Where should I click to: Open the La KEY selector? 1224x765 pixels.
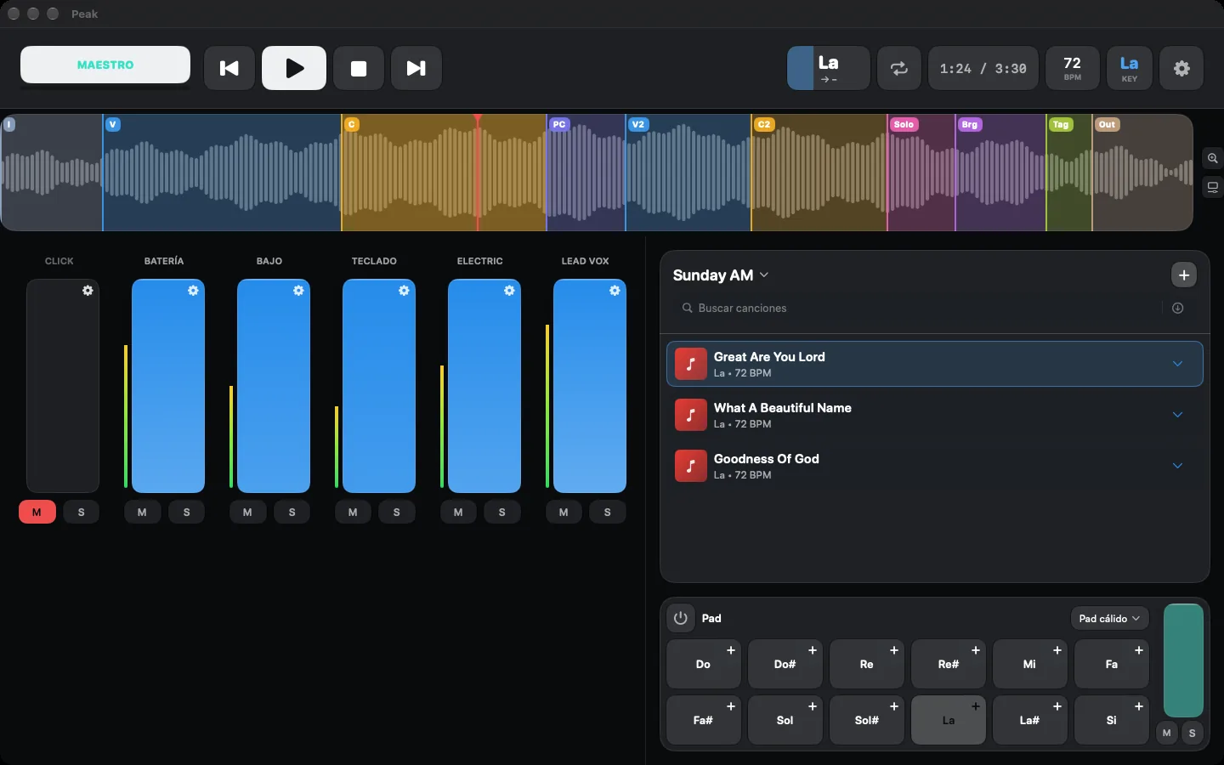1129,68
